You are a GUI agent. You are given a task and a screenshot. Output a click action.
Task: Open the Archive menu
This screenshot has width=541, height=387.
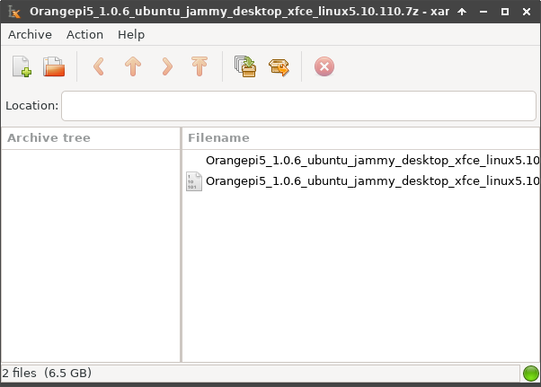pos(30,34)
